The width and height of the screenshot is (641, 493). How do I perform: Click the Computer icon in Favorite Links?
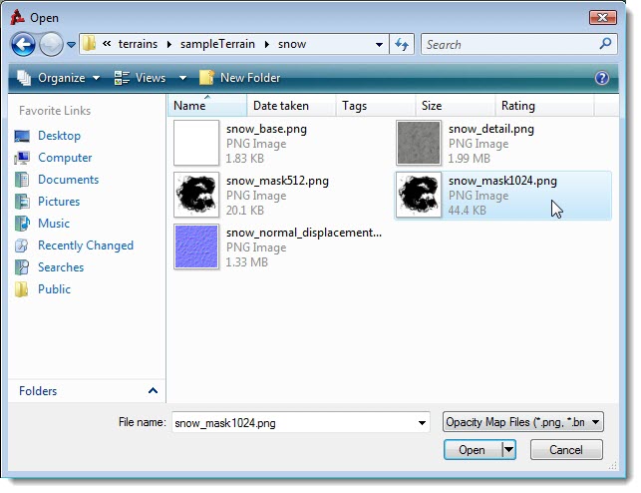pos(22,158)
